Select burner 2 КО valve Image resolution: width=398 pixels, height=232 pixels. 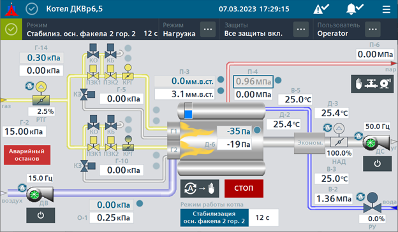click(93, 123)
